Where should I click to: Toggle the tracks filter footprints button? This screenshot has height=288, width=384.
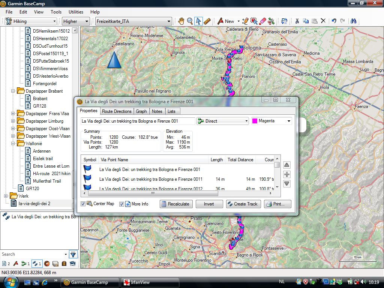[x=36, y=264]
